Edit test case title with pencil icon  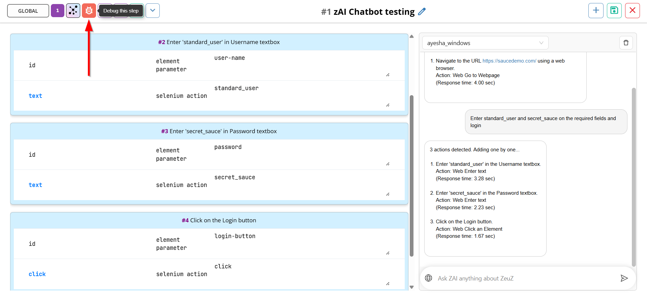422,12
